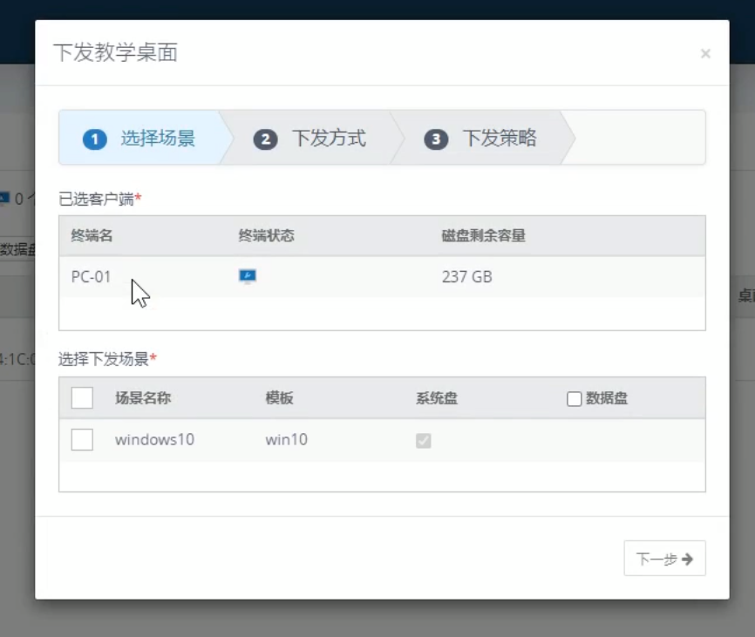Click the 磁盘剩余容量 column header
This screenshot has height=637, width=755.
point(483,236)
